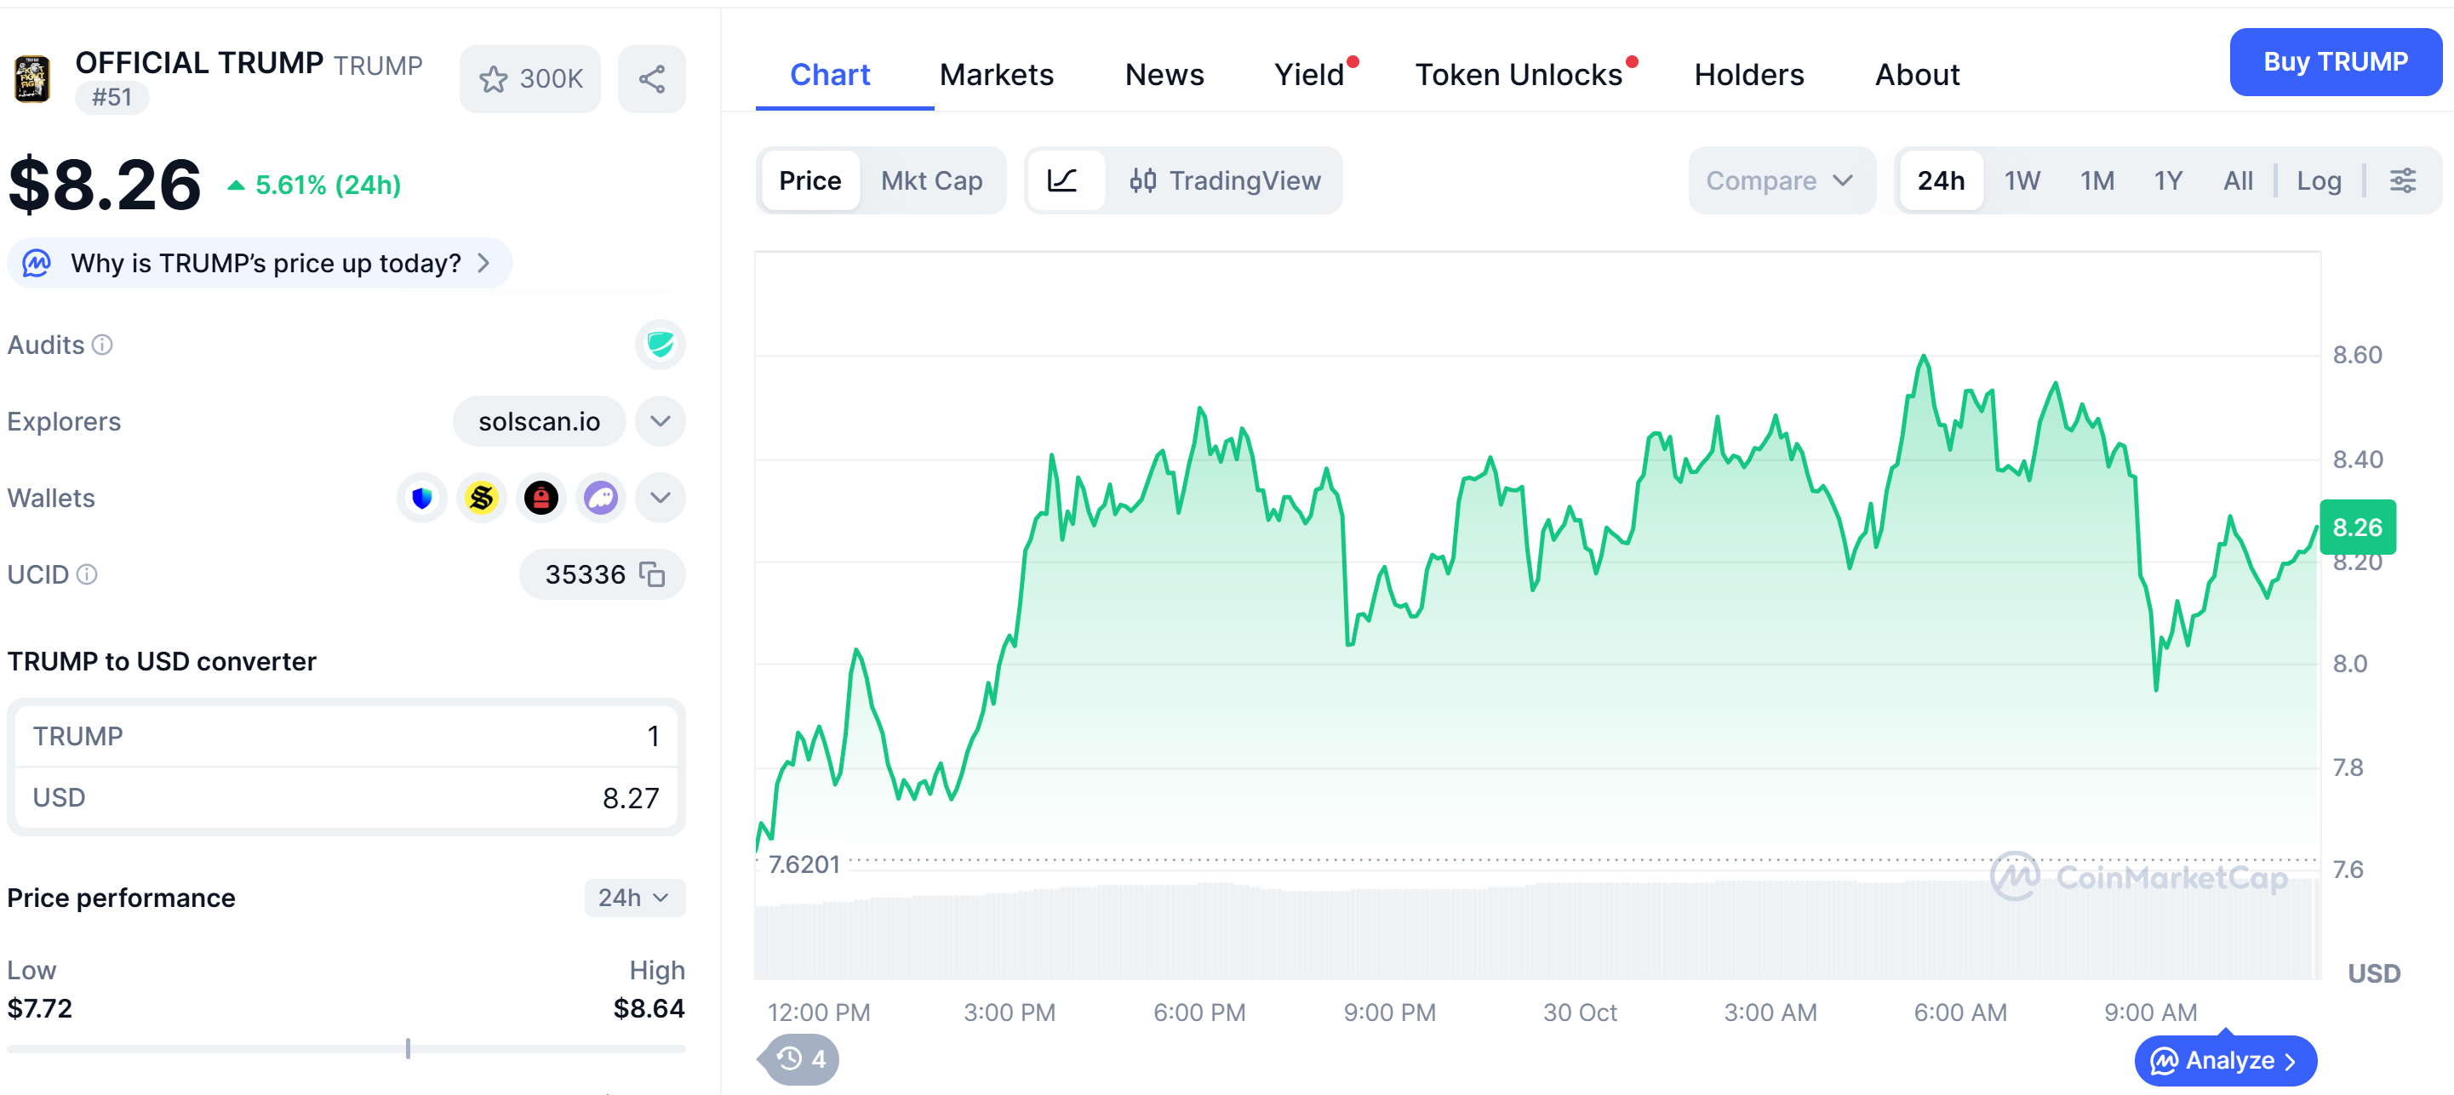Click the purple ghost wallet icon
The width and height of the screenshot is (2454, 1095).
(x=601, y=498)
